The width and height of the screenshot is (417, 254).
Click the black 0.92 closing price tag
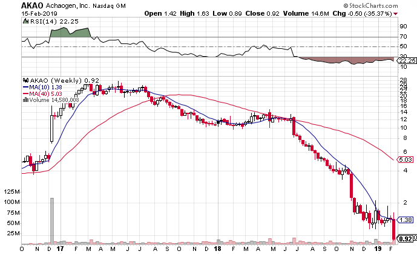click(405, 239)
